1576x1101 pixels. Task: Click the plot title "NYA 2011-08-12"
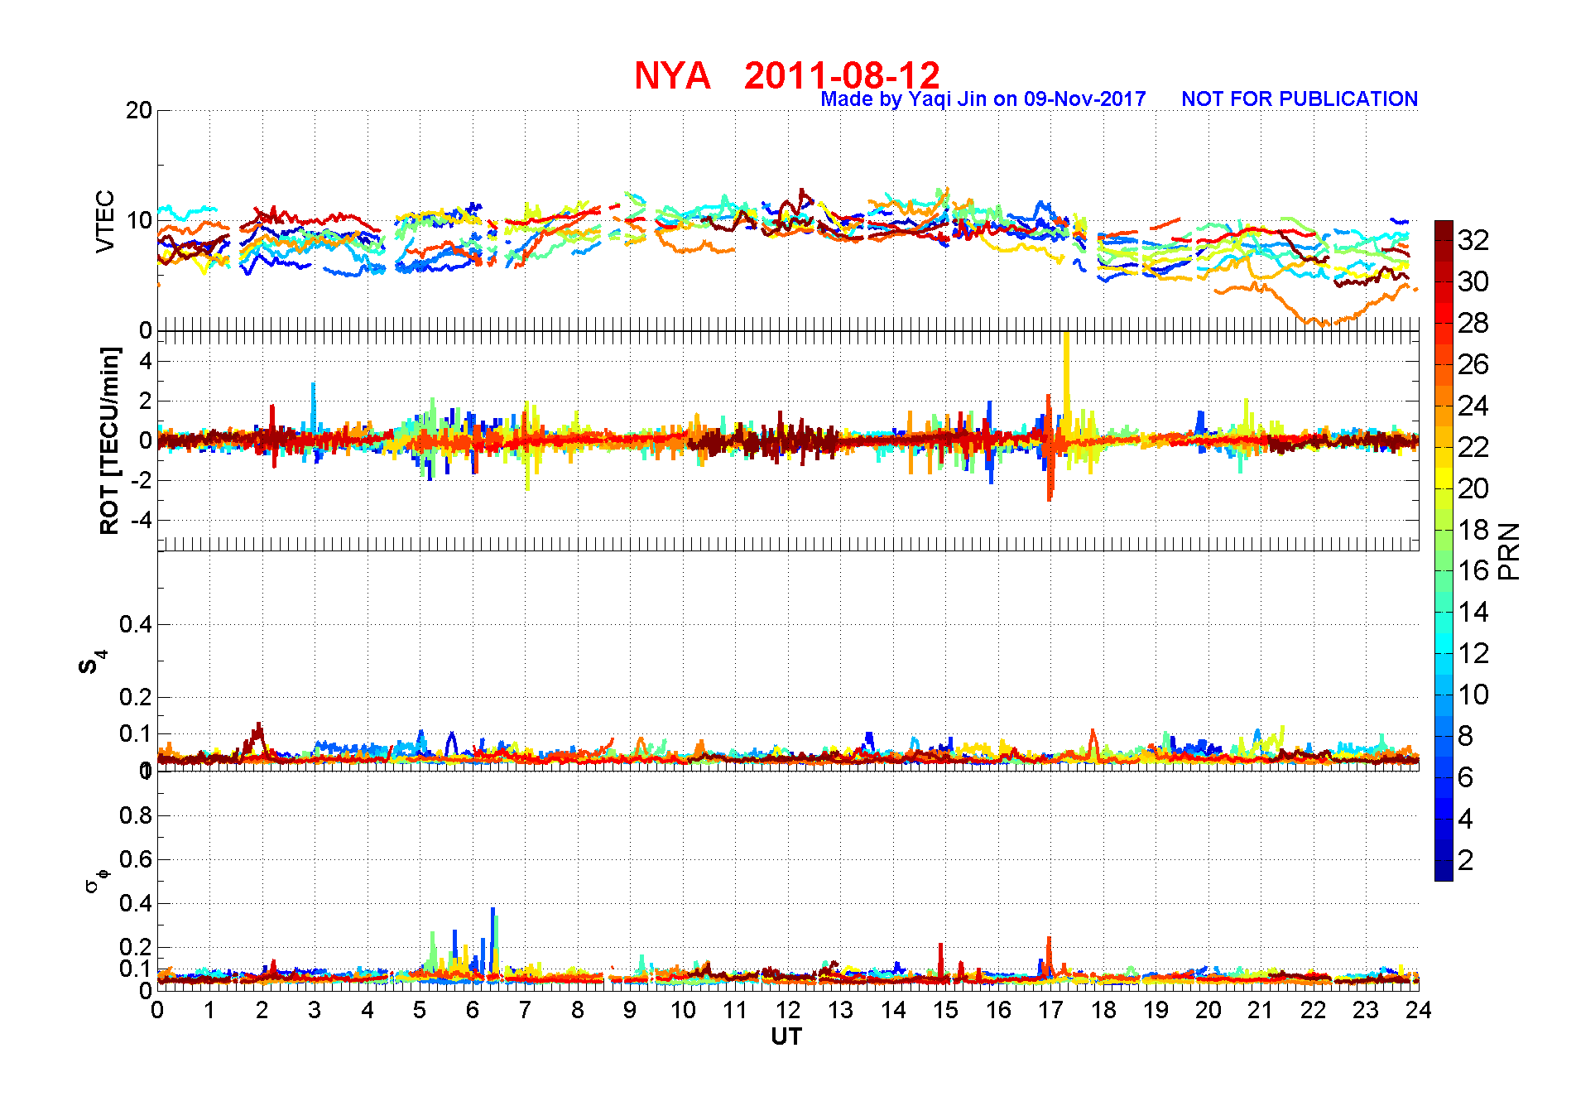tap(787, 75)
